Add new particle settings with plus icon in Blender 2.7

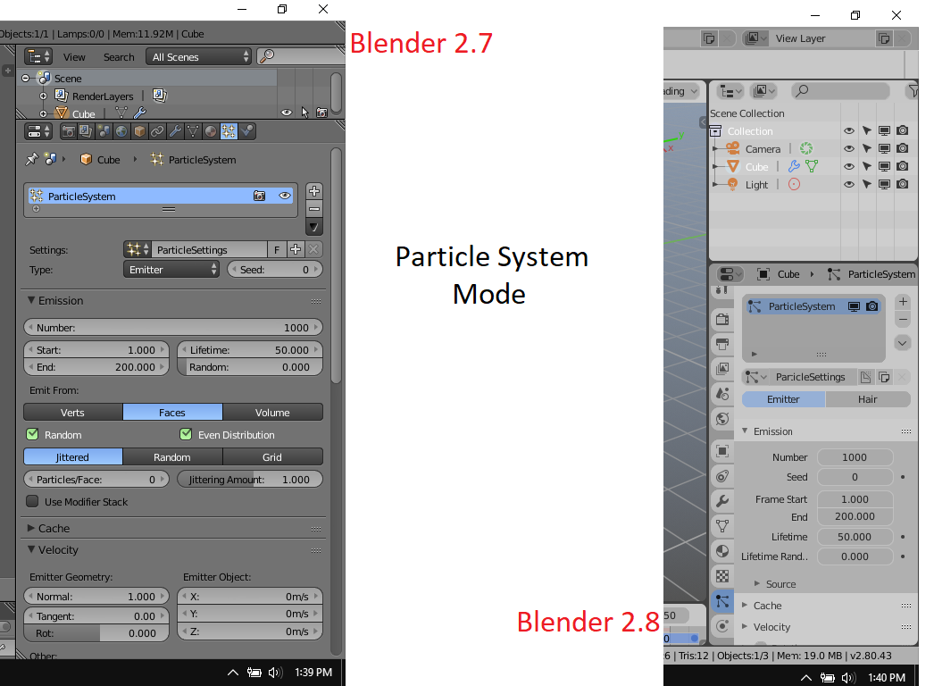pos(295,250)
